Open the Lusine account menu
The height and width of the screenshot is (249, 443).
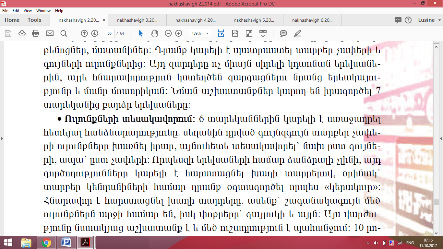pyautogui.click(x=429, y=20)
